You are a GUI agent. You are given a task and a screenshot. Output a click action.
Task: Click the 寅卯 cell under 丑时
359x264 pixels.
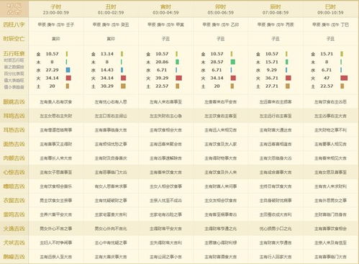[x=111, y=39]
